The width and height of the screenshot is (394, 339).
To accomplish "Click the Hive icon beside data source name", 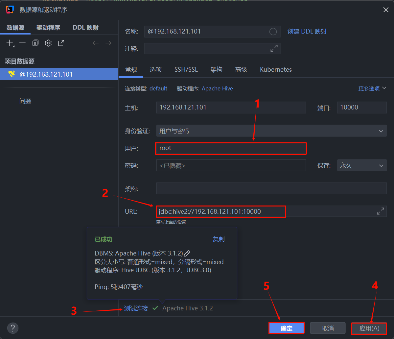I will tap(12, 74).
